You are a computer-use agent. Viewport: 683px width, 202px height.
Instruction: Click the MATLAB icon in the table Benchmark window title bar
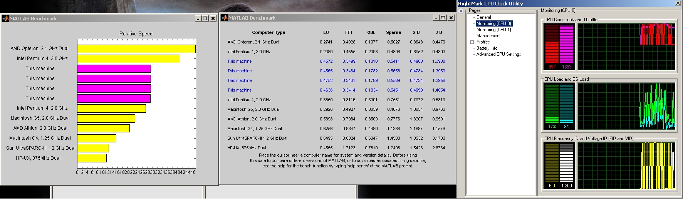pos(225,18)
